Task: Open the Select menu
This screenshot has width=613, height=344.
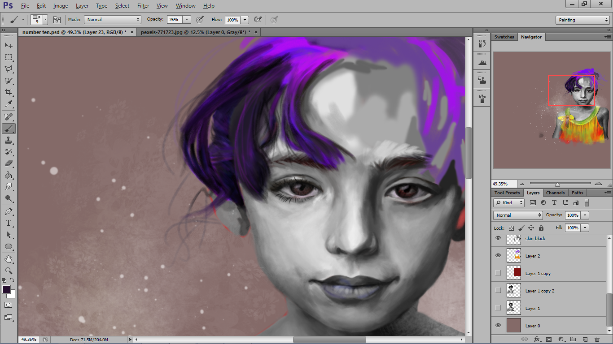Action: coord(122,6)
